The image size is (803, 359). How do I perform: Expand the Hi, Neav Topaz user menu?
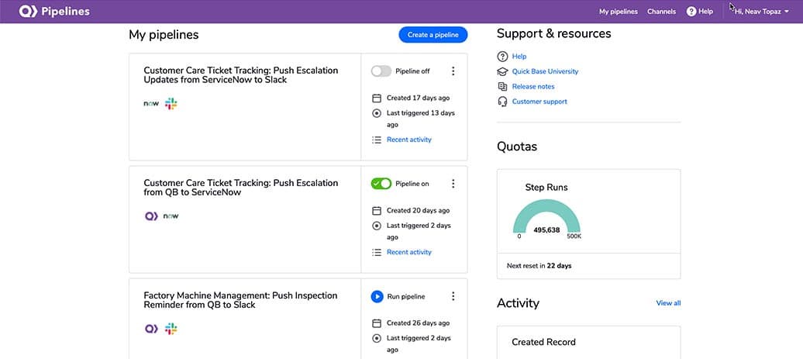(x=761, y=12)
